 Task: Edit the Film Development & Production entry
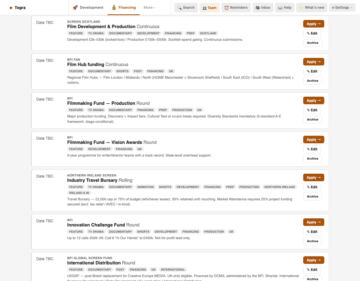coord(312,33)
